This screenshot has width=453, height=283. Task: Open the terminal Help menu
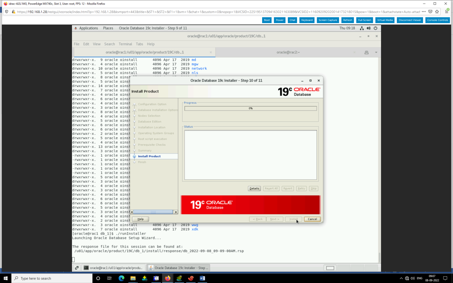pyautogui.click(x=151, y=44)
